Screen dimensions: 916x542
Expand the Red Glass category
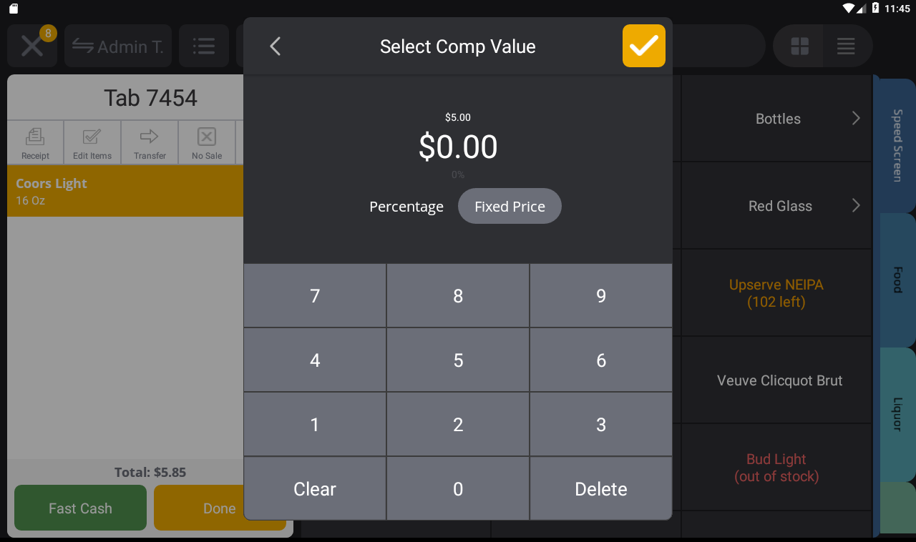(x=776, y=206)
